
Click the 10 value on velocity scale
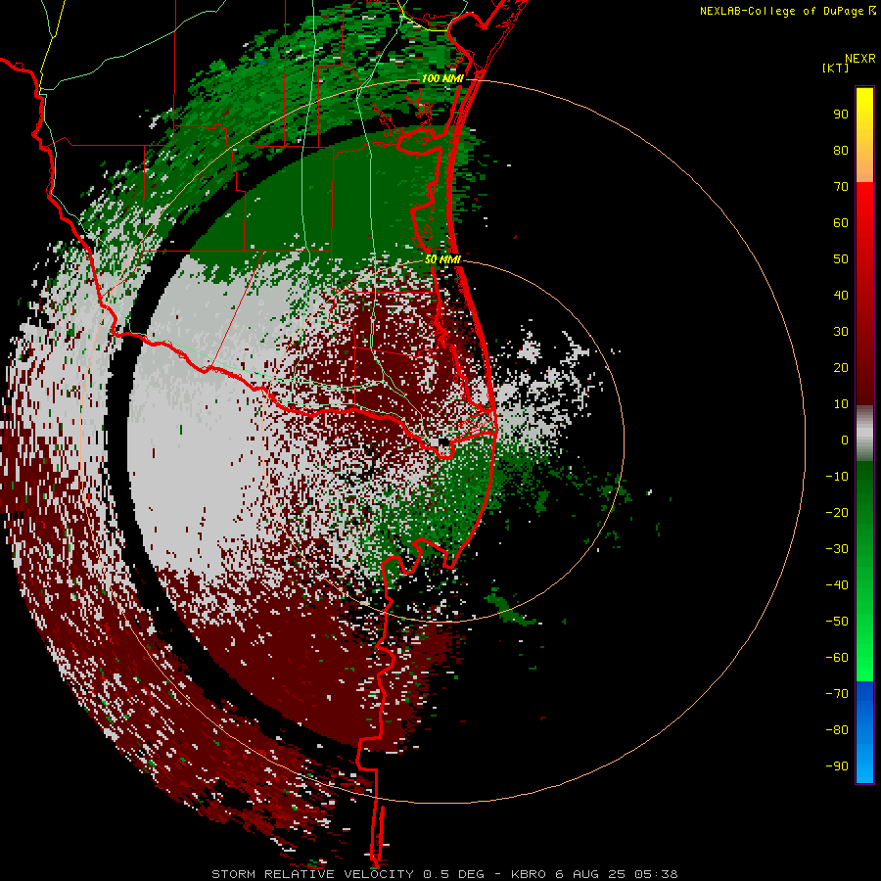pyautogui.click(x=841, y=404)
